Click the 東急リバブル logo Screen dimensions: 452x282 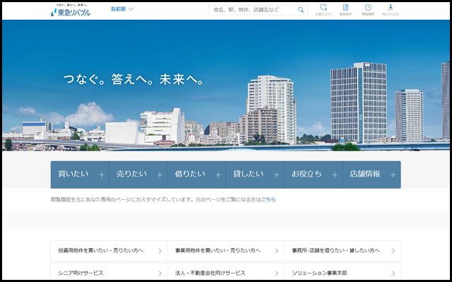click(x=71, y=11)
